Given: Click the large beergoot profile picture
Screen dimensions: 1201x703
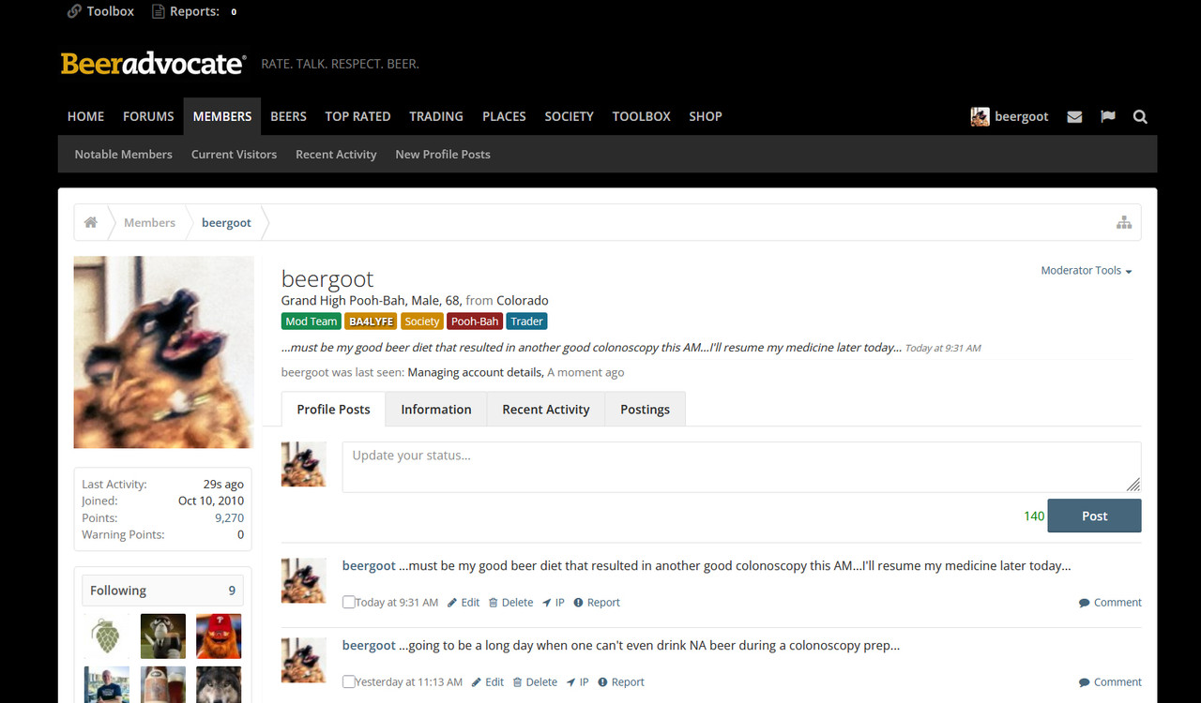Looking at the screenshot, I should coord(163,352).
